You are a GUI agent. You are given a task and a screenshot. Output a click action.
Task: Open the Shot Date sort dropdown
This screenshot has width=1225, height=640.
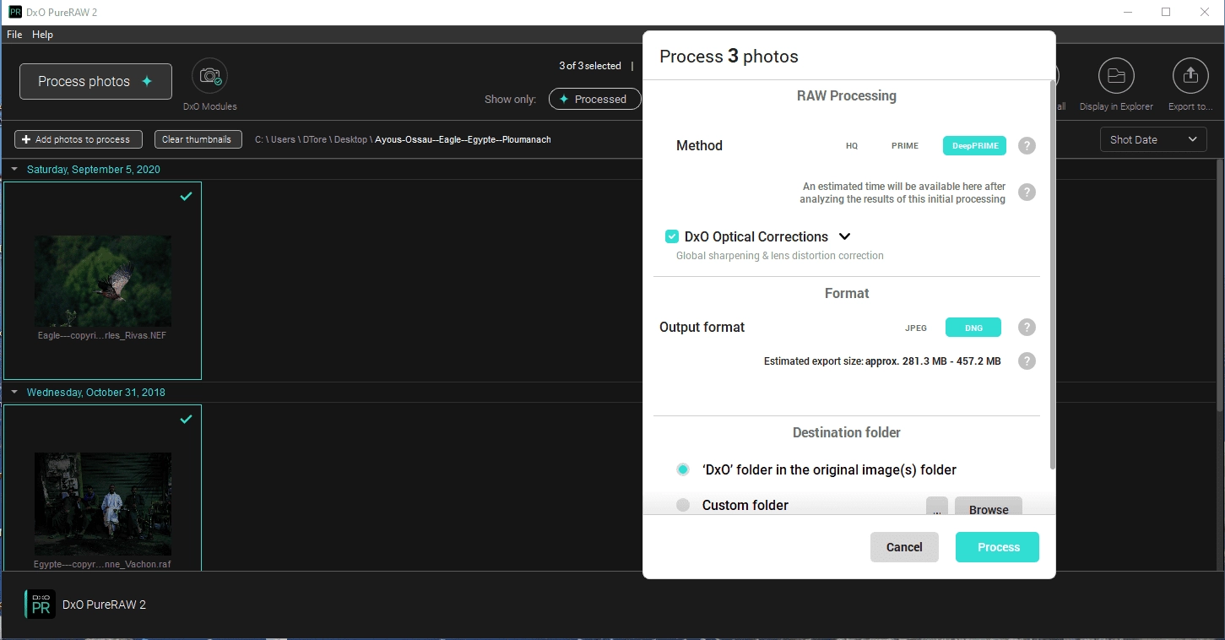(1153, 139)
